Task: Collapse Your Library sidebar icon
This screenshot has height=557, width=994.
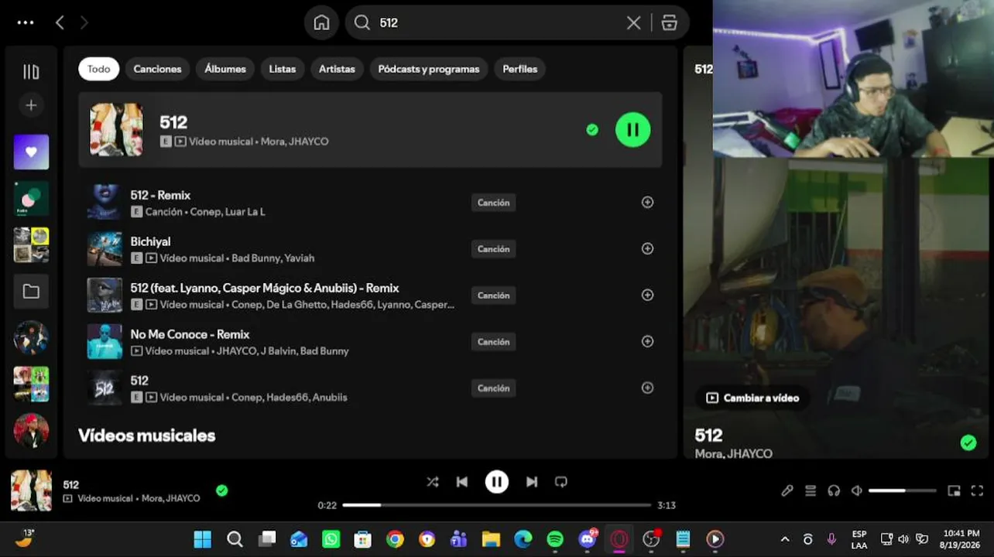Action: (x=31, y=72)
